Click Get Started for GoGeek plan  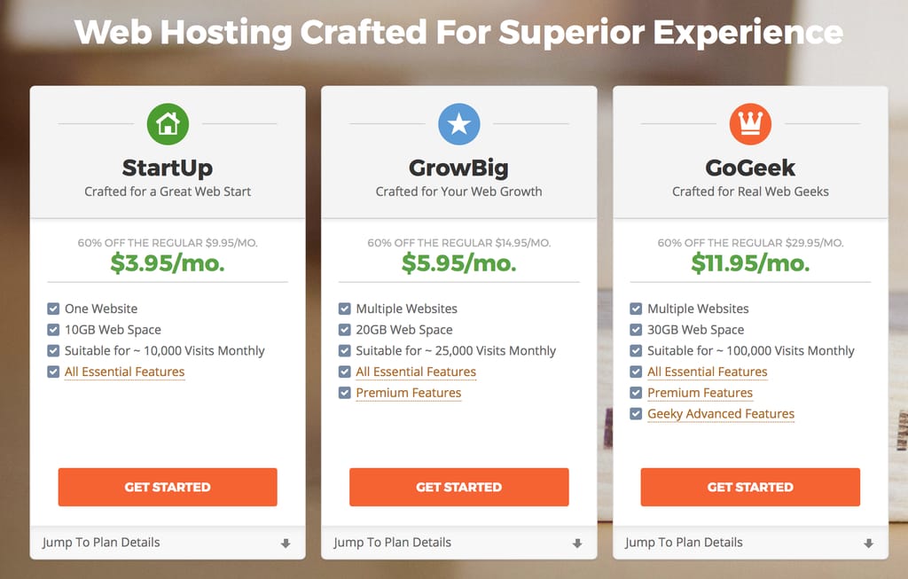coord(750,487)
